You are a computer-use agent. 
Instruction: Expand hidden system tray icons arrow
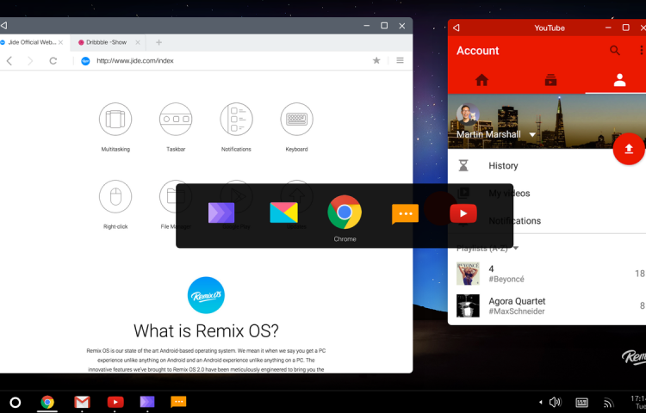point(540,402)
